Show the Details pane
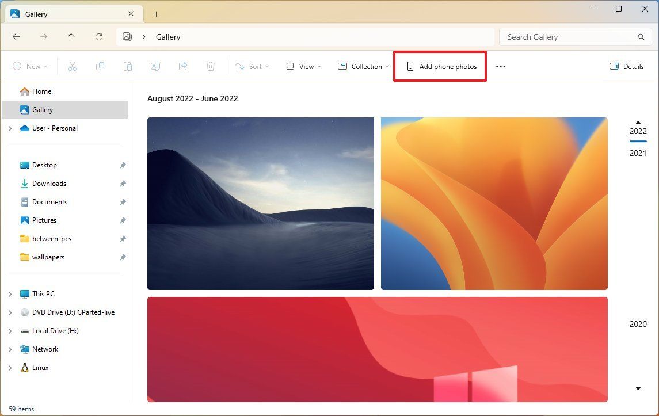659x416 pixels. 626,66
